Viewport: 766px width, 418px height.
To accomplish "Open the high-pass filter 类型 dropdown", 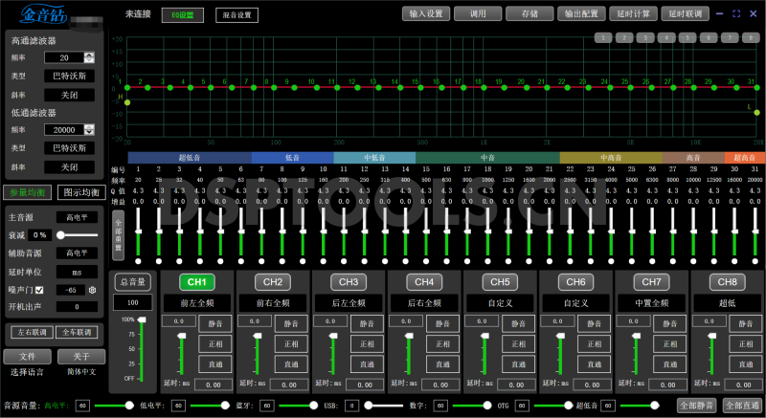I will (70, 76).
